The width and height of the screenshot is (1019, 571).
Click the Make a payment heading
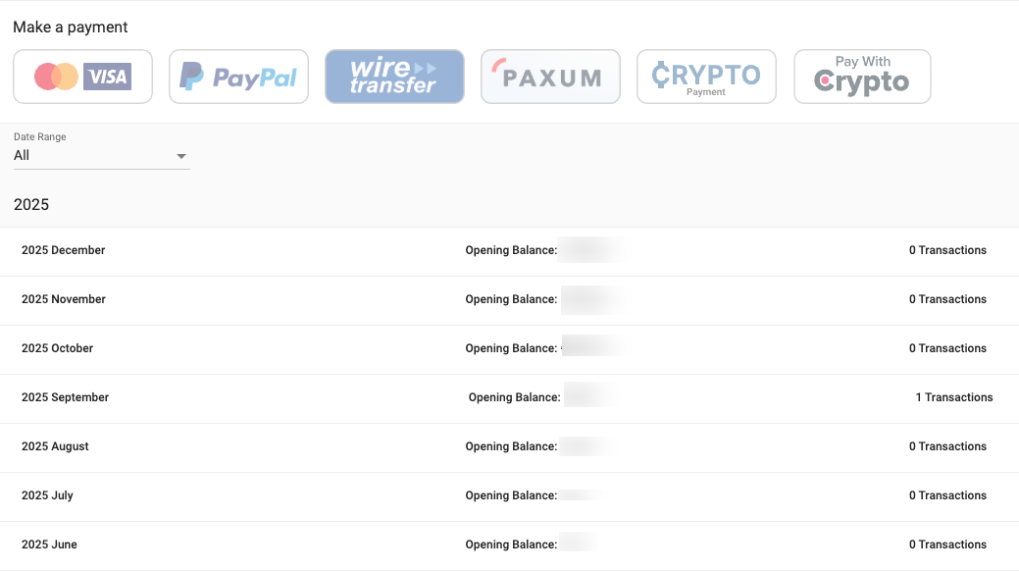coord(70,26)
